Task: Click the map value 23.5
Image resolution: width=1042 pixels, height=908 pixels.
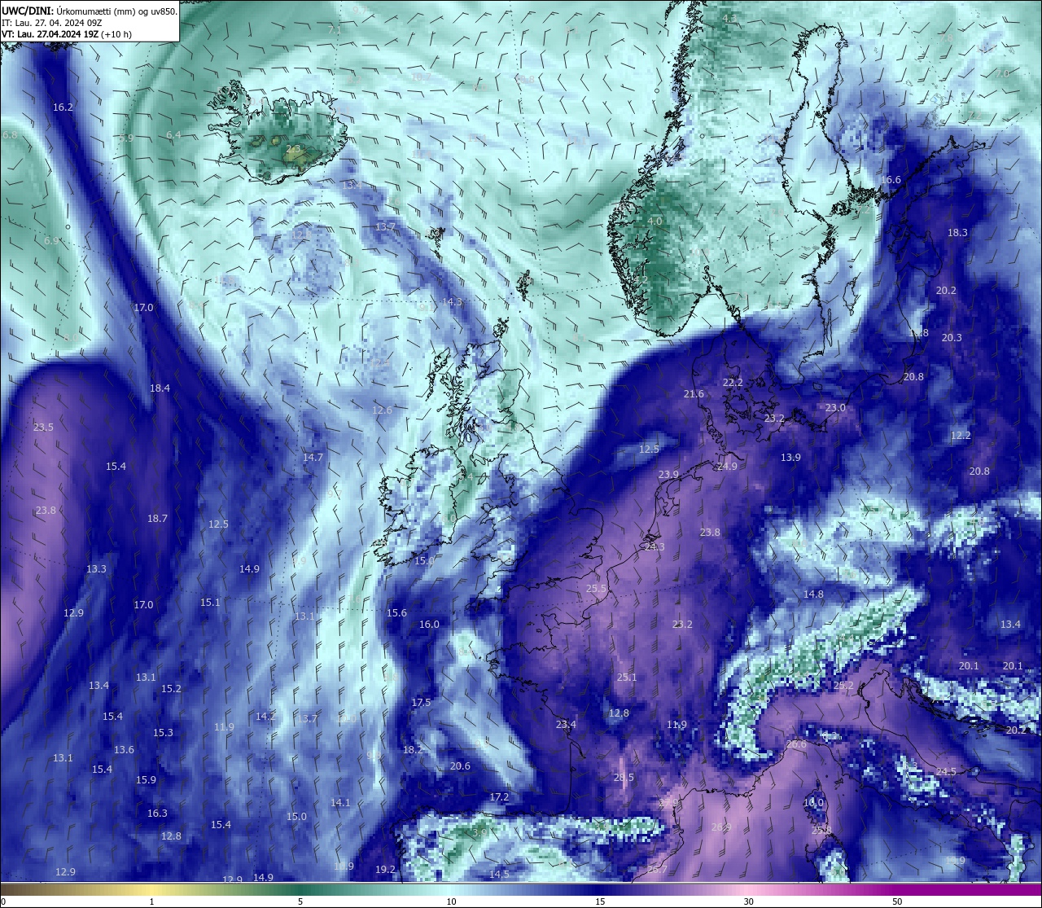Action: click(43, 428)
